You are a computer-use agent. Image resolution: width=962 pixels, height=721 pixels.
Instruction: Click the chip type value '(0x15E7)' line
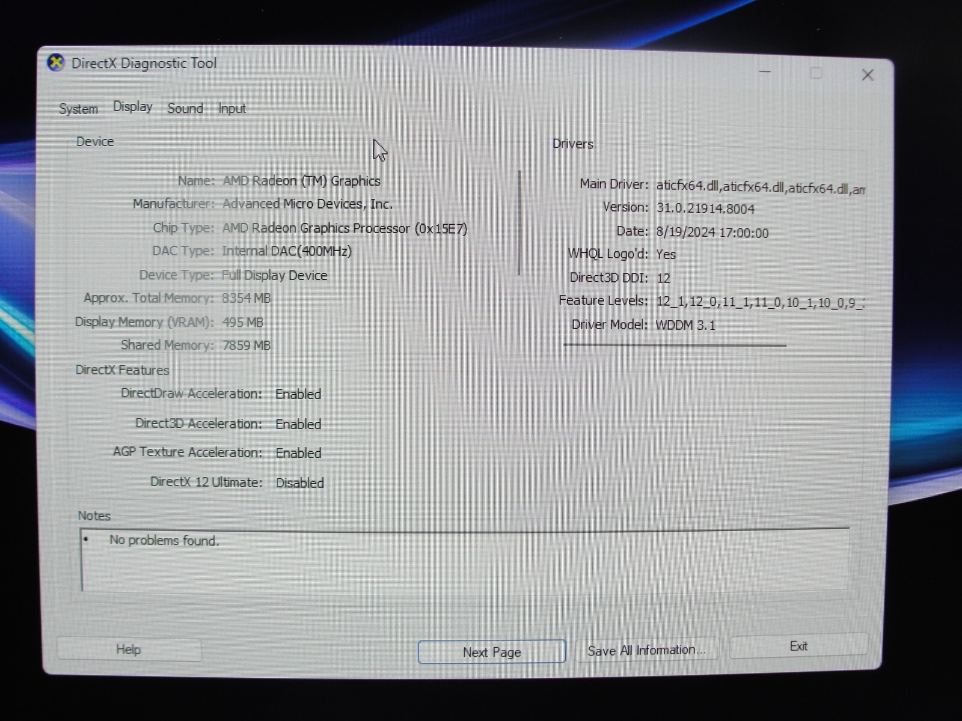tap(345, 228)
